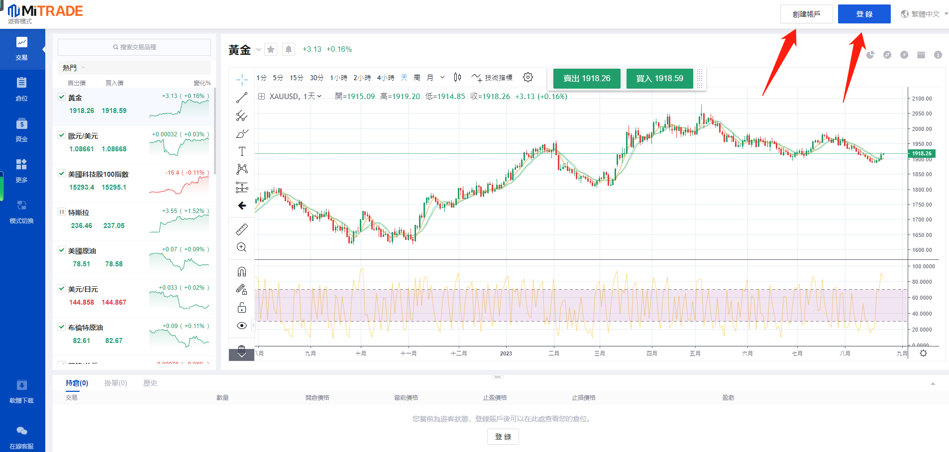The width and height of the screenshot is (949, 452).
Task: Switch to the 掛單(0) tab
Action: (115, 383)
